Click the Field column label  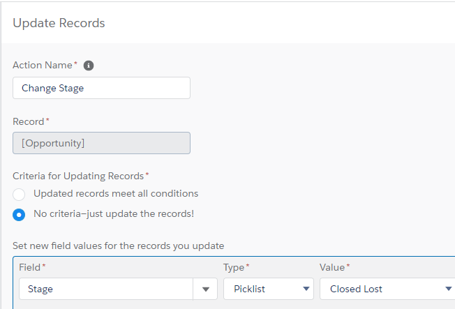point(29,267)
